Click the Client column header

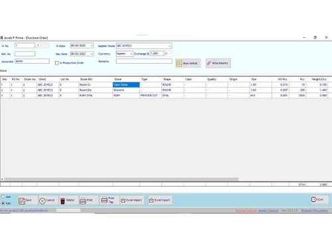pyautogui.click(x=48, y=79)
